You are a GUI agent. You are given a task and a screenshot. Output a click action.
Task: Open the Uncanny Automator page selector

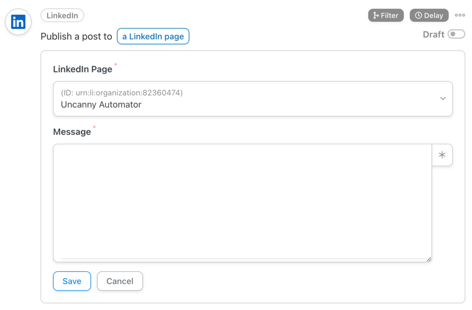coord(253,99)
